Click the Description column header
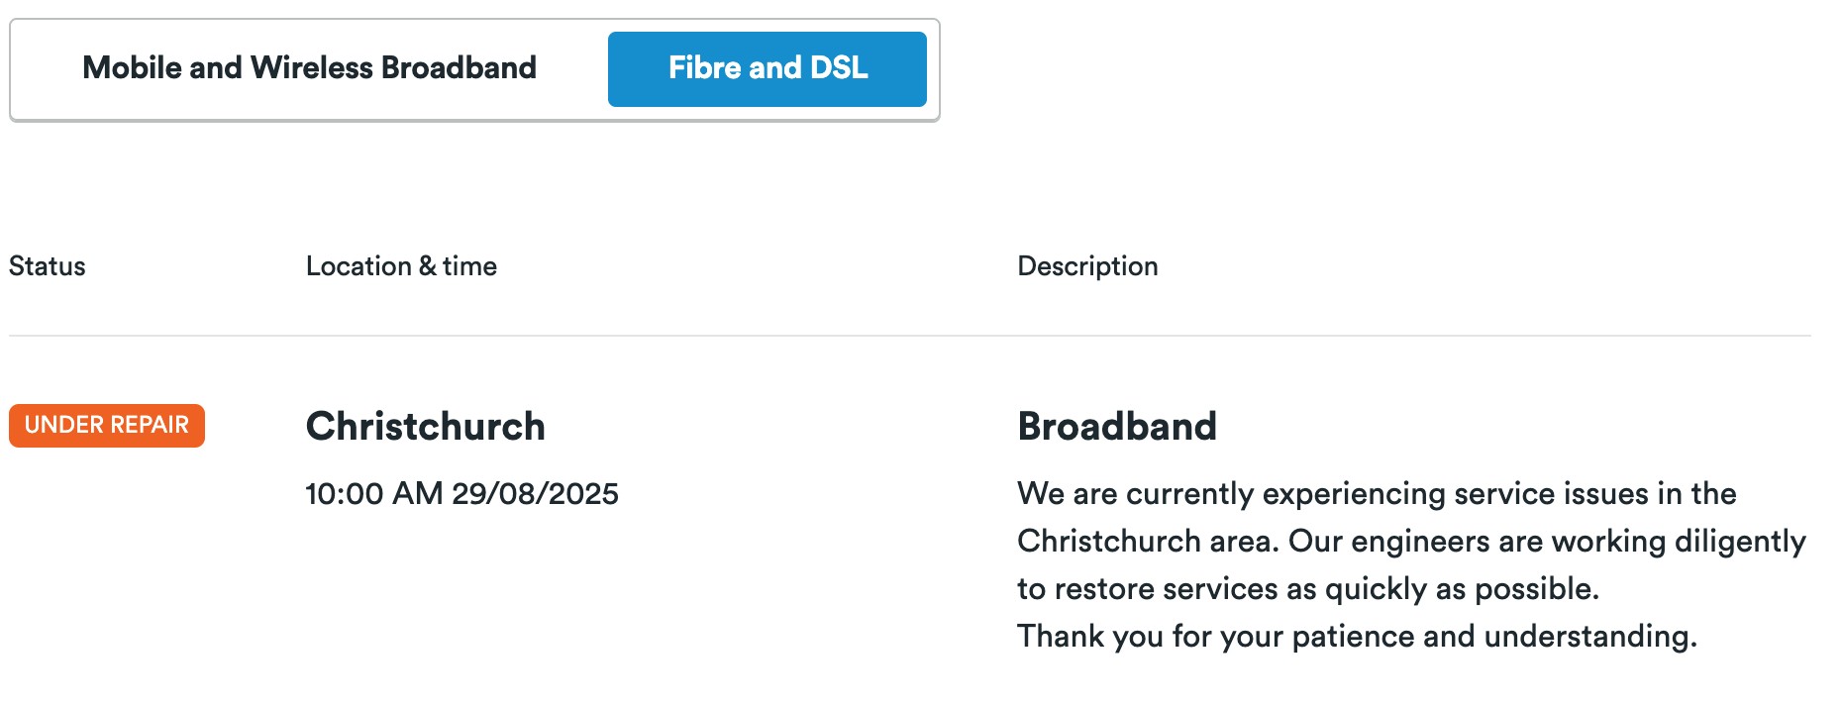Screen dimensions: 1842x707 click(1087, 266)
